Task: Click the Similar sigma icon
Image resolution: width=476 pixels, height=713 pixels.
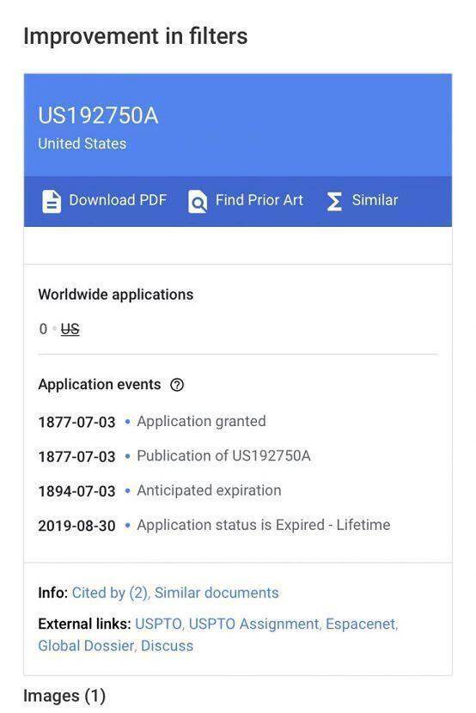Action: [x=334, y=201]
